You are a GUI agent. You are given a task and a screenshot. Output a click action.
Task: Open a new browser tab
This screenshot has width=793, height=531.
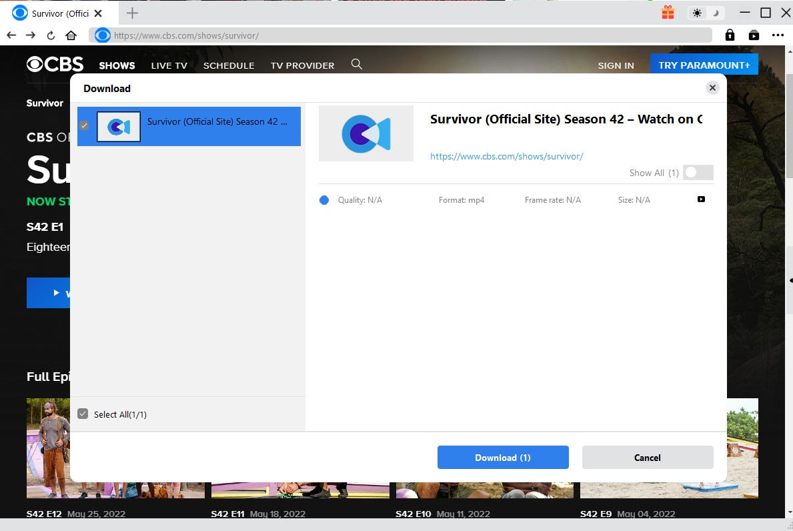tap(132, 13)
